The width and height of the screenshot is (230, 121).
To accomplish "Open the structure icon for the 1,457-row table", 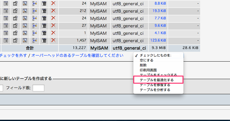I will 15,40.
